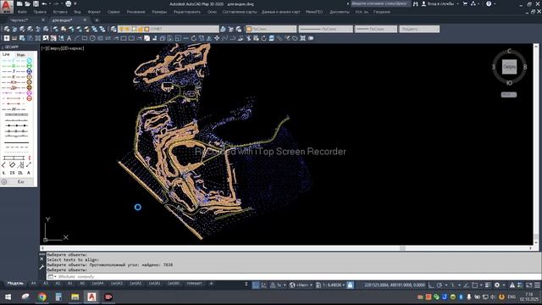Image resolution: width=542 pixels, height=305 pixels.
Task: Select the Move tool (four arrows) icon
Action: point(217,38)
